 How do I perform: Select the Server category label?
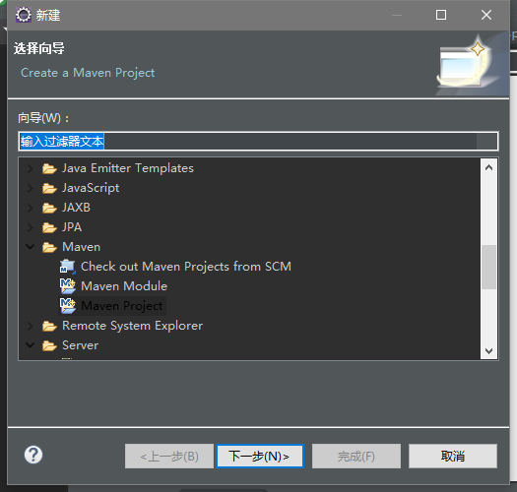(x=80, y=345)
